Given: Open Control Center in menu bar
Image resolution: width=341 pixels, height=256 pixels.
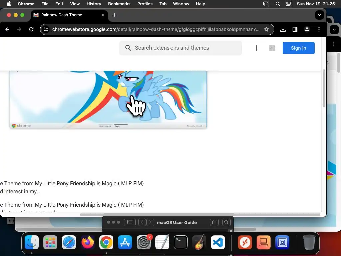Looking at the screenshot, I should 289,4.
